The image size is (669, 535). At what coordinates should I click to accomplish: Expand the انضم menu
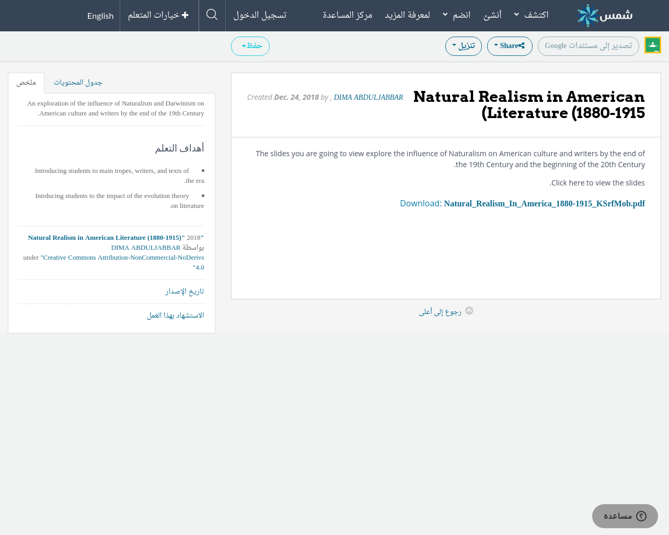click(456, 15)
